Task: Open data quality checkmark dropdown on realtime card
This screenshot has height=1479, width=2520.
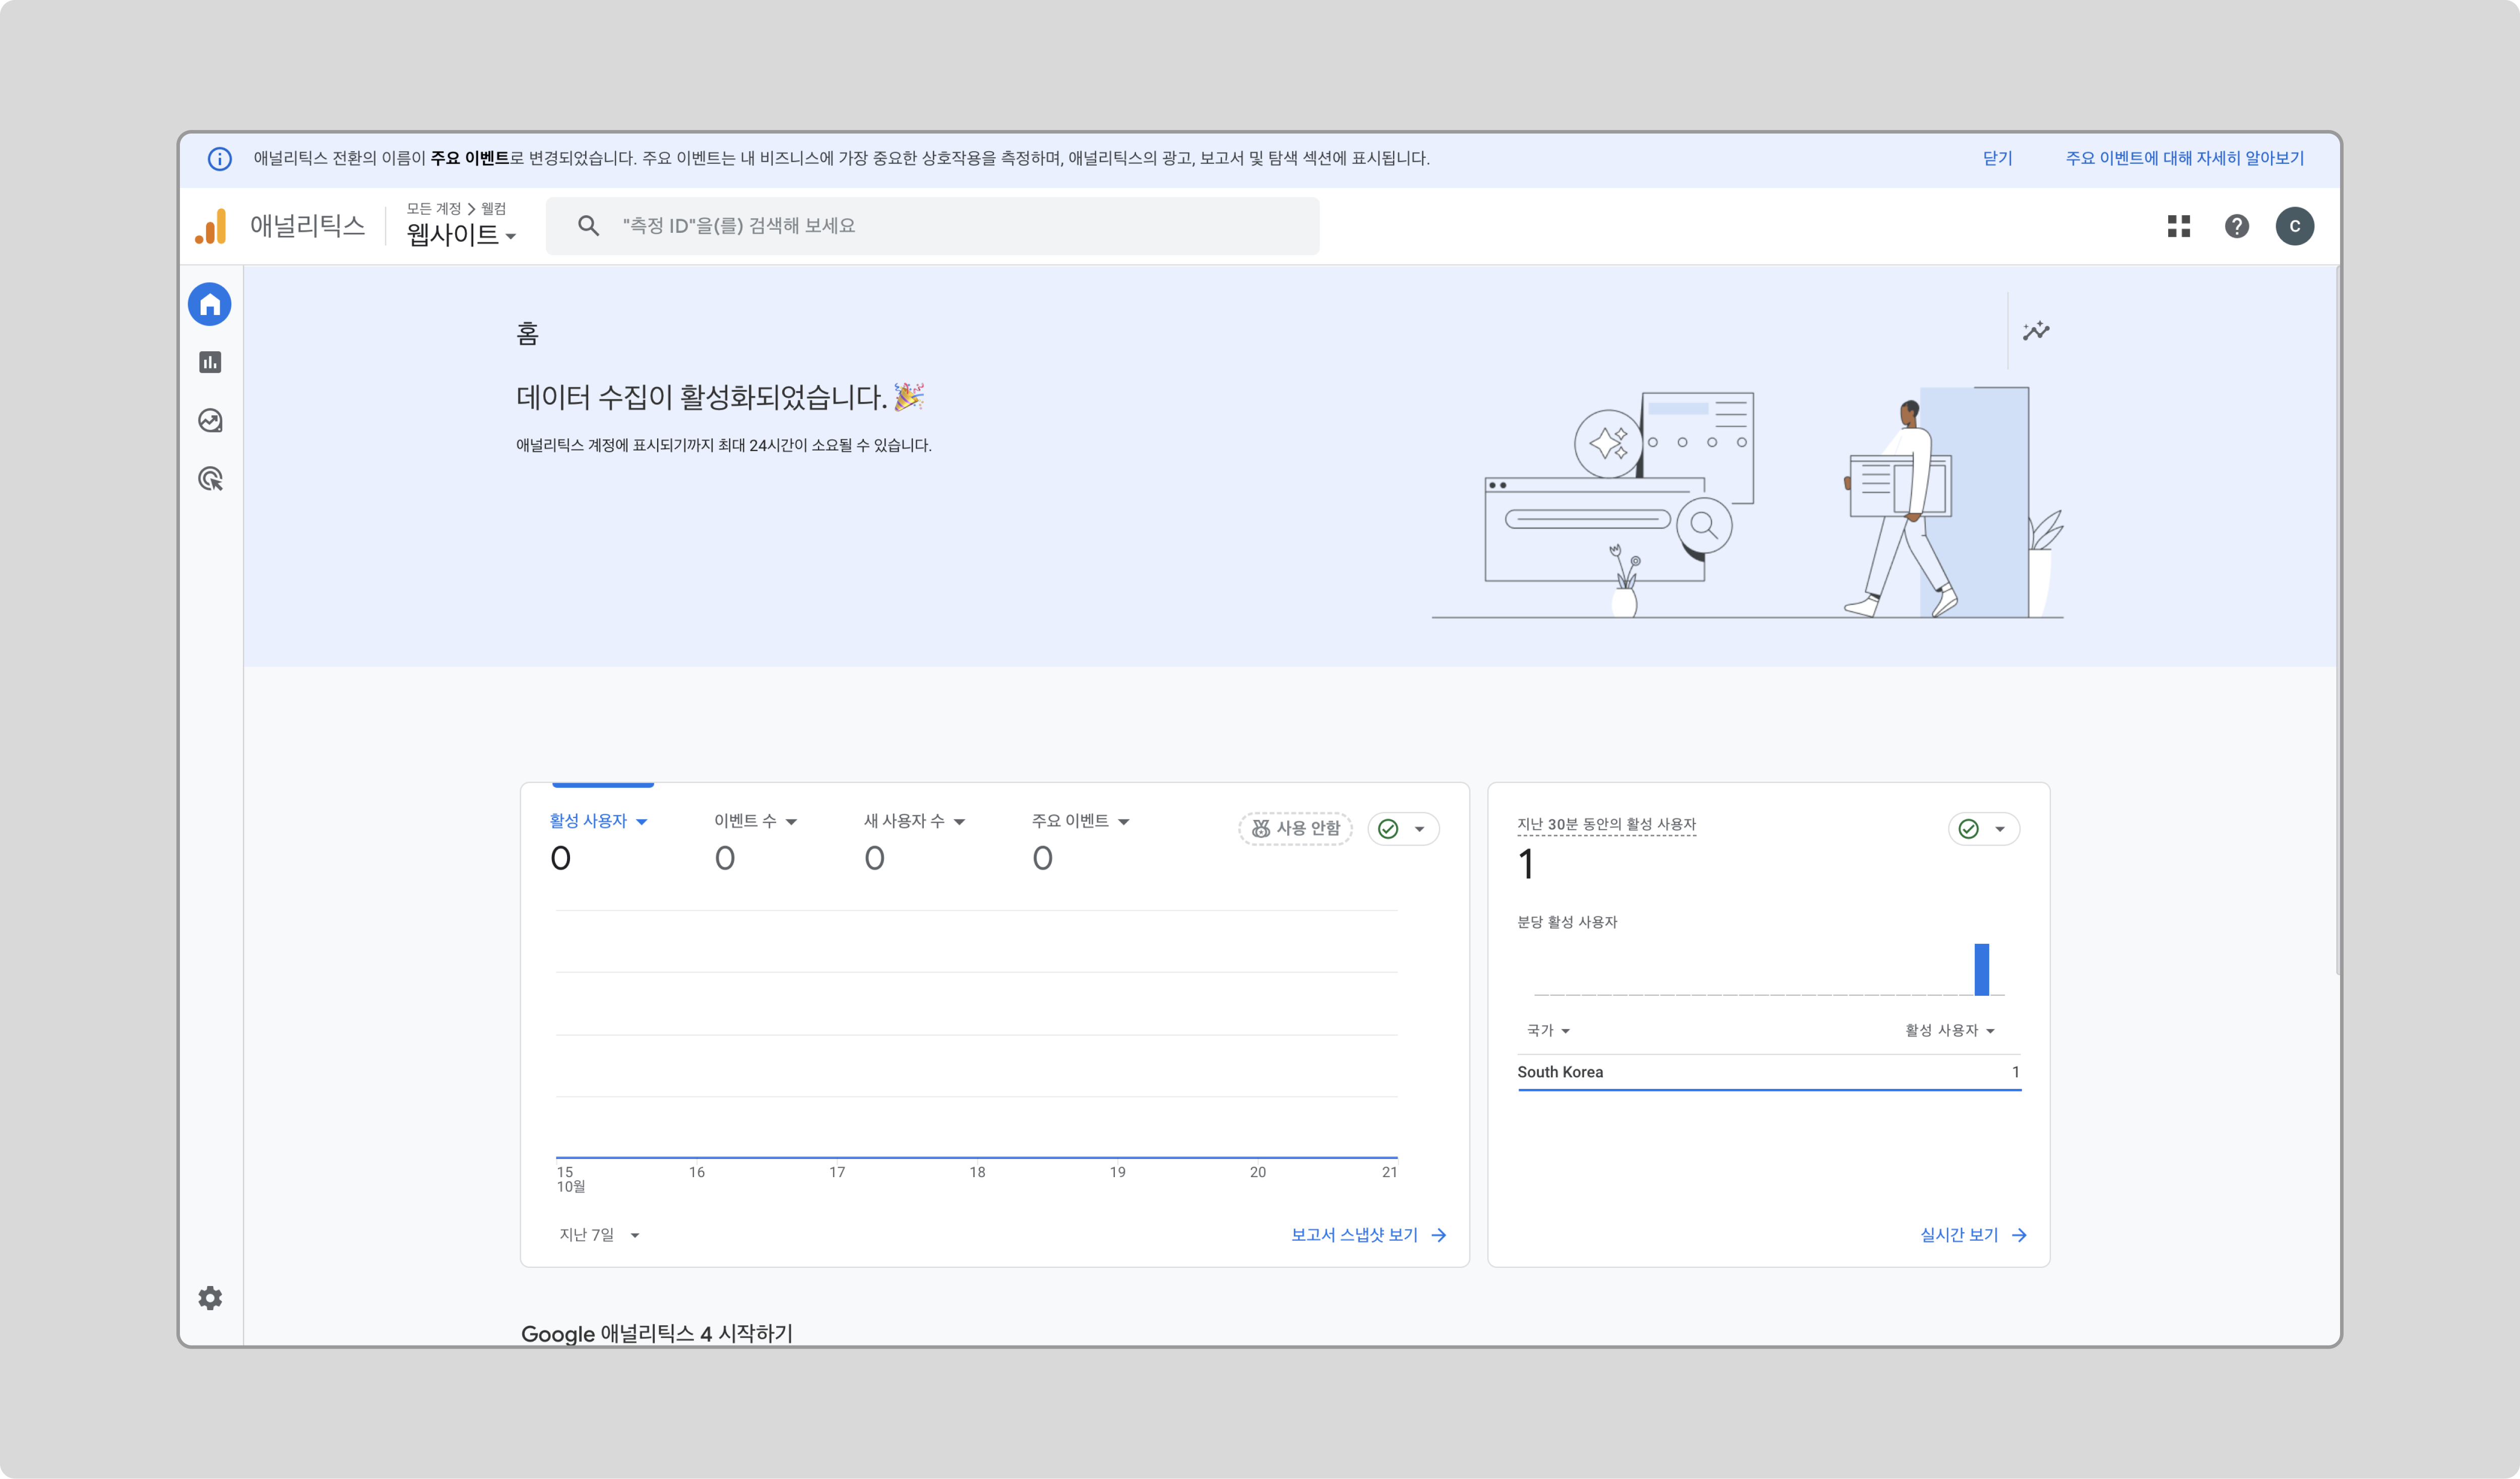Action: point(1984,829)
